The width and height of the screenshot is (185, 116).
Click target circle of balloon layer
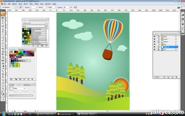(176, 42)
